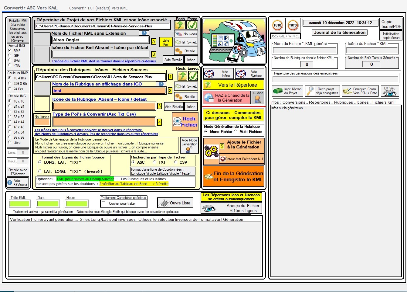Click the Retaille avec FSViewer button
Viewport: 407px width, 292px height.
coord(18,172)
